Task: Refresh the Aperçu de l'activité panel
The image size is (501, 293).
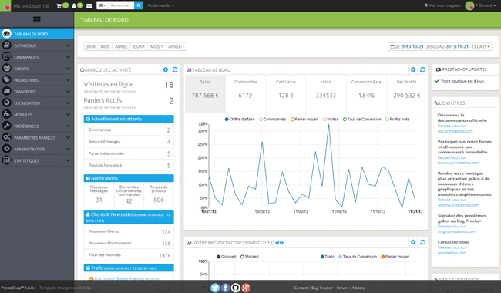Action: [x=175, y=69]
